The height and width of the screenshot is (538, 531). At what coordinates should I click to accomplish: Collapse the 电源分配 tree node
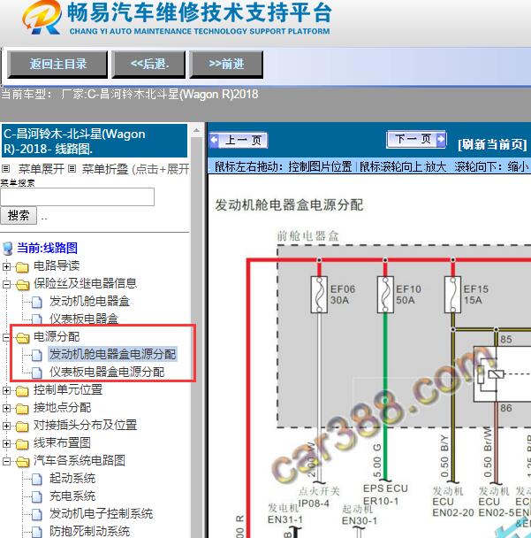pos(6,338)
